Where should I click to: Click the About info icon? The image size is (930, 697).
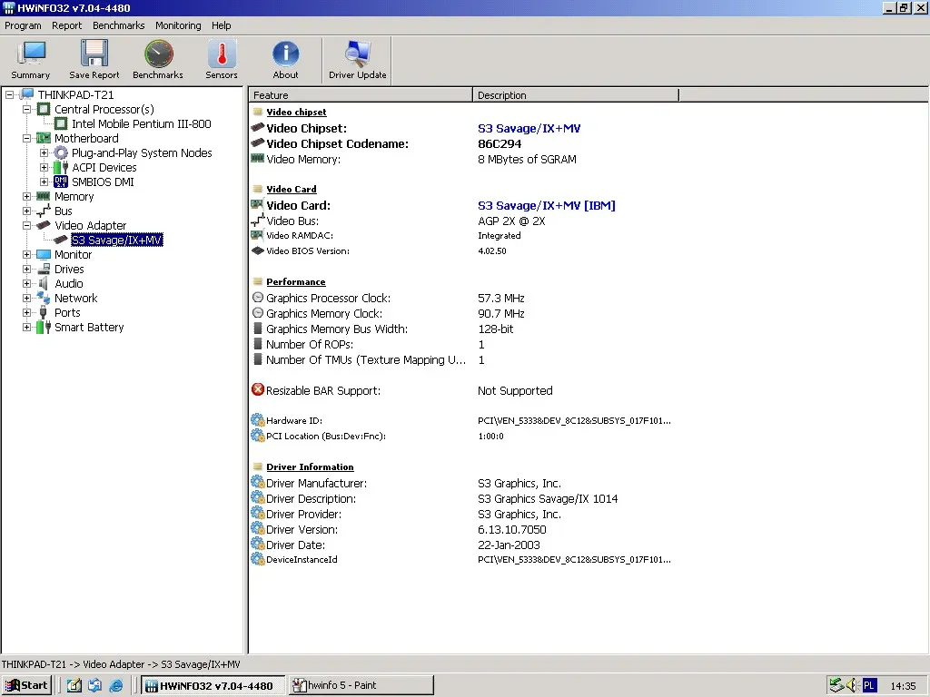tap(285, 54)
